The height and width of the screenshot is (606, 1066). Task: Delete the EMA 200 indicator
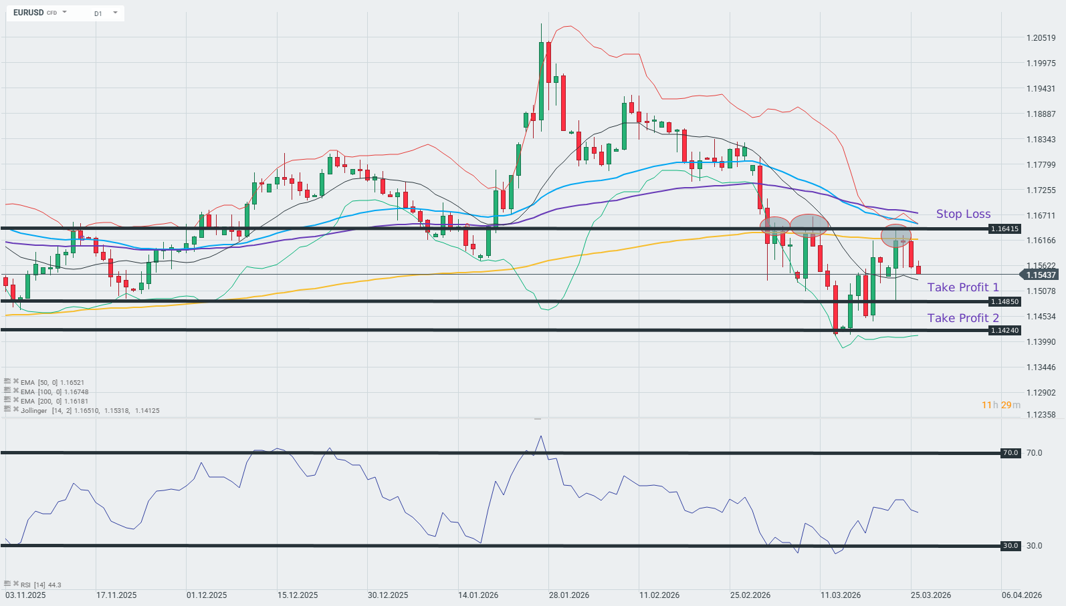coord(15,400)
